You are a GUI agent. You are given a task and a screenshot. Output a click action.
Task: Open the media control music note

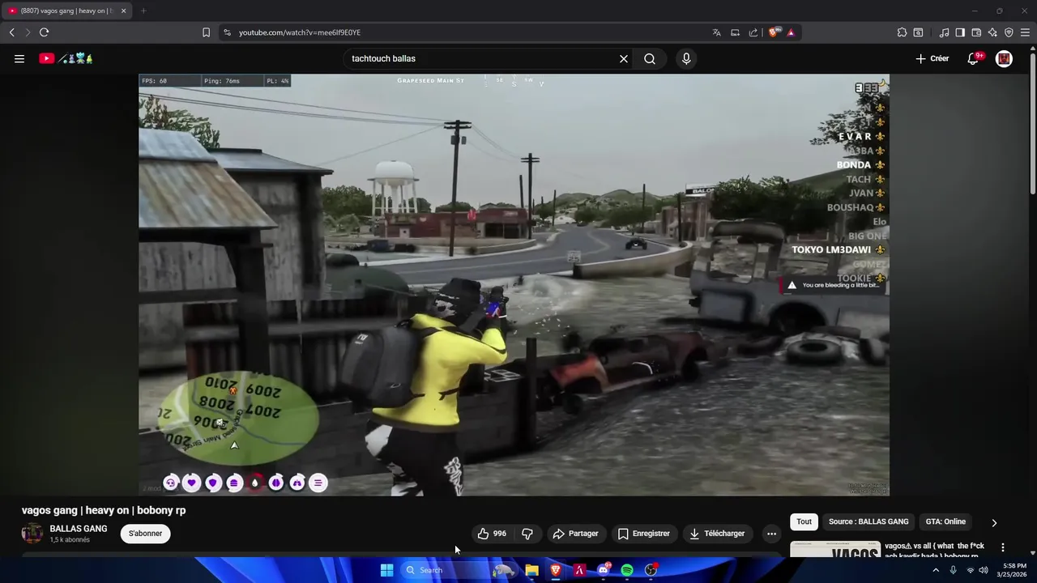click(944, 32)
